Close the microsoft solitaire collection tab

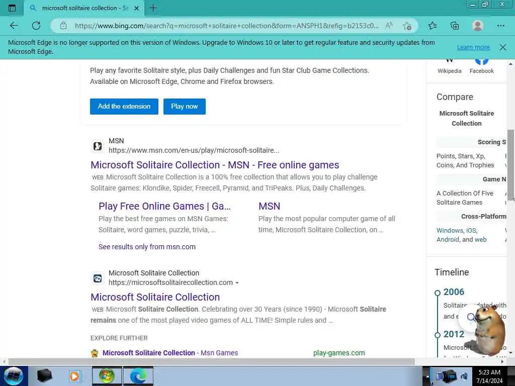[137, 8]
